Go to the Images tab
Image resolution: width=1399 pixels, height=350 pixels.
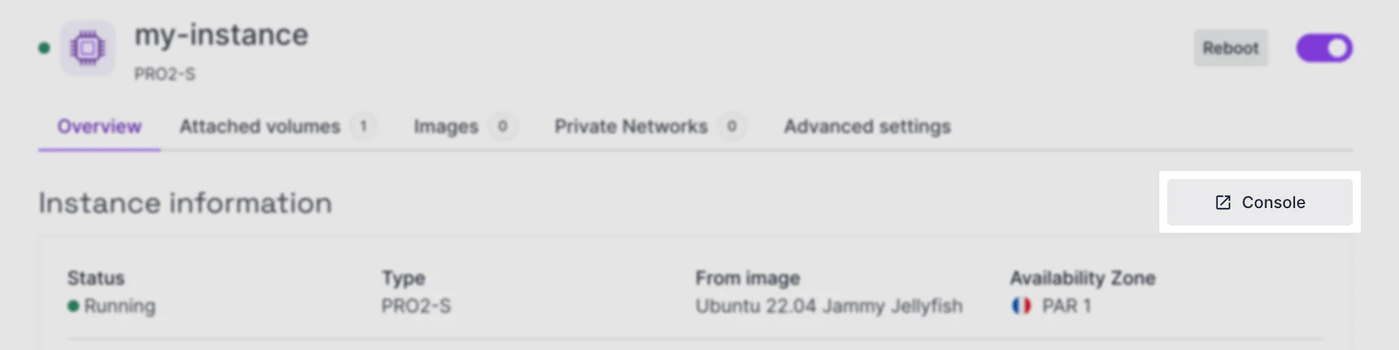(446, 126)
